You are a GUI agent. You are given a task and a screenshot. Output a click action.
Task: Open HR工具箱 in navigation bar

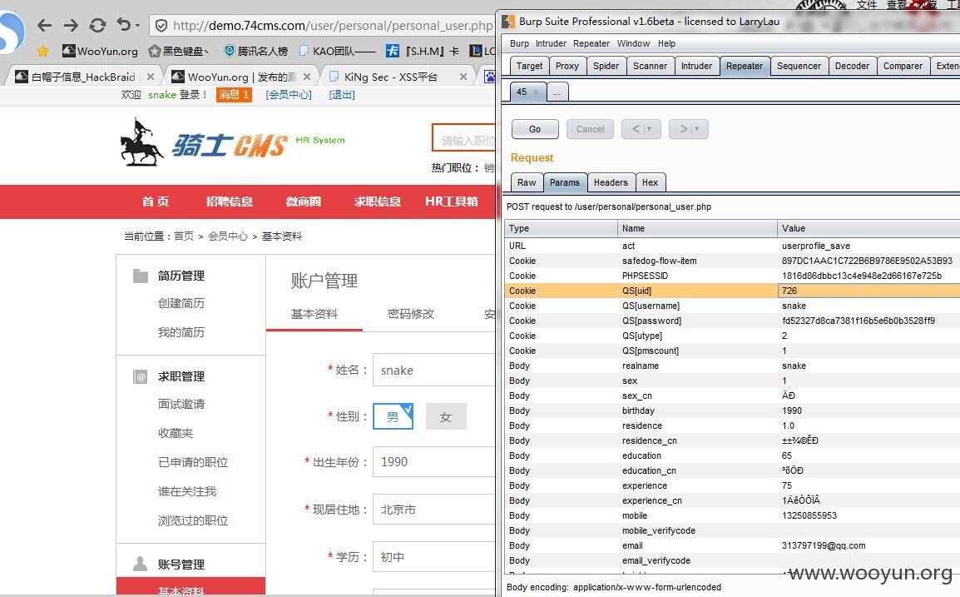[451, 201]
